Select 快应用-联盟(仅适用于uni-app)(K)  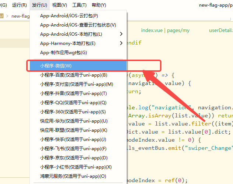pos(78,130)
